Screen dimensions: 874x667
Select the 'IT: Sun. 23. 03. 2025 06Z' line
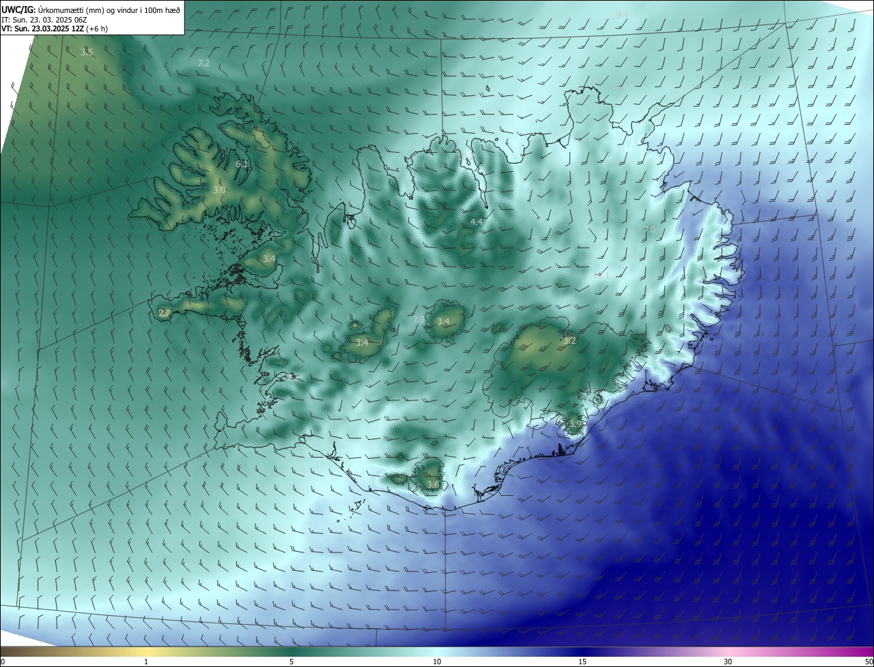coord(44,20)
